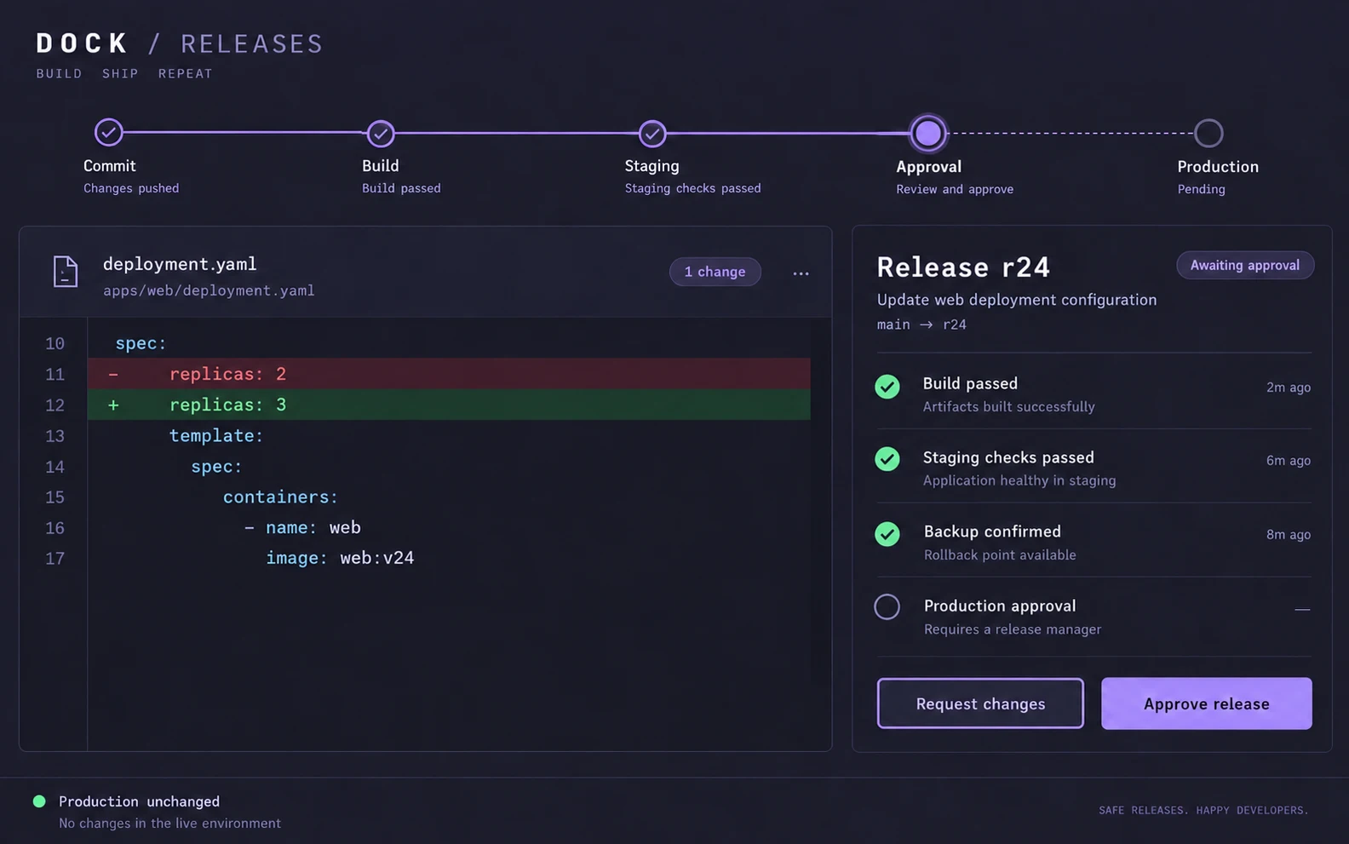Click the '1 change' badge
1349x844 pixels.
(715, 272)
